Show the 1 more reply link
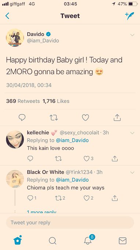The width and height of the screenshot is (140, 250). 42,211
